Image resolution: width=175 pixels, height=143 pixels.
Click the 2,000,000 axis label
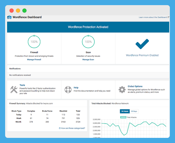click(x=97, y=130)
